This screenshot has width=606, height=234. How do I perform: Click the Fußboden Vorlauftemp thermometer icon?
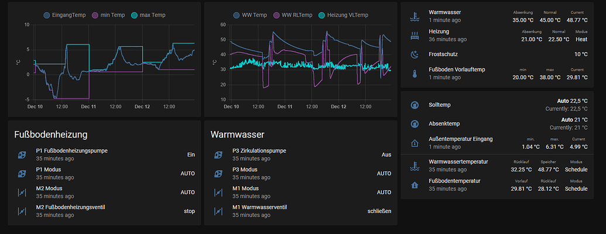pos(415,74)
